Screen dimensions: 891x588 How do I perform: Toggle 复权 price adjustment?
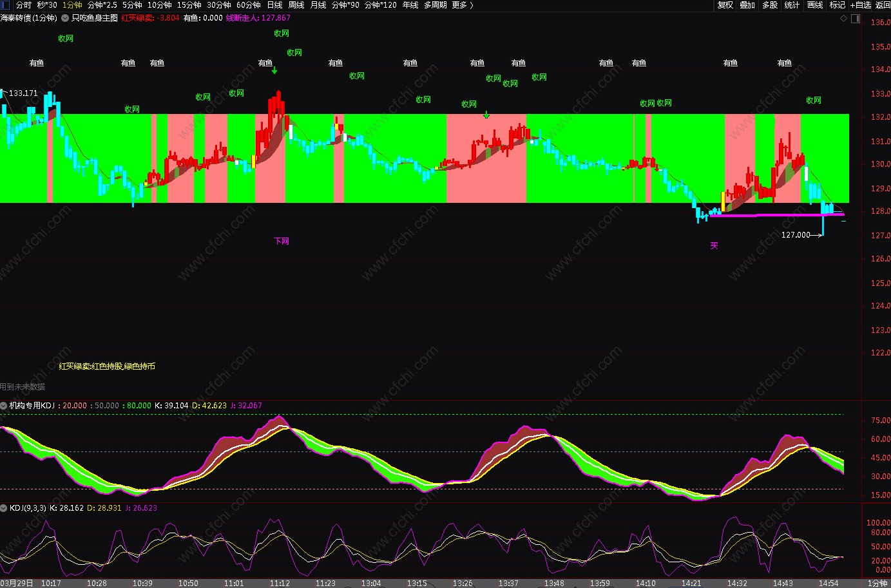click(725, 5)
